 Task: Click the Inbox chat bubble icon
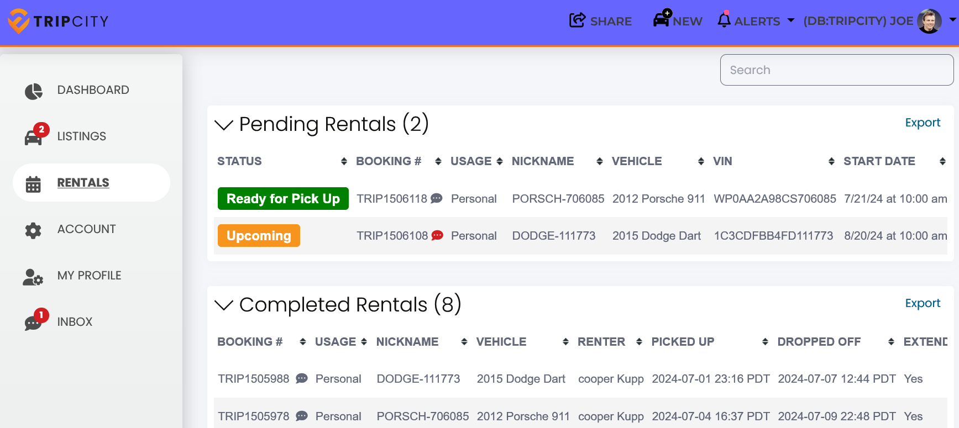point(33,323)
